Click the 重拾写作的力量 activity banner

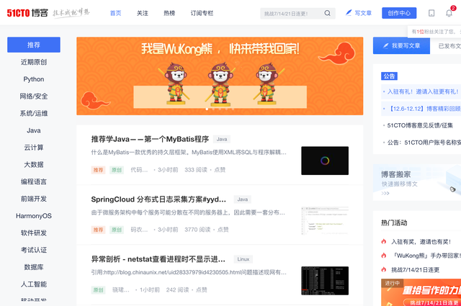[x=421, y=292]
